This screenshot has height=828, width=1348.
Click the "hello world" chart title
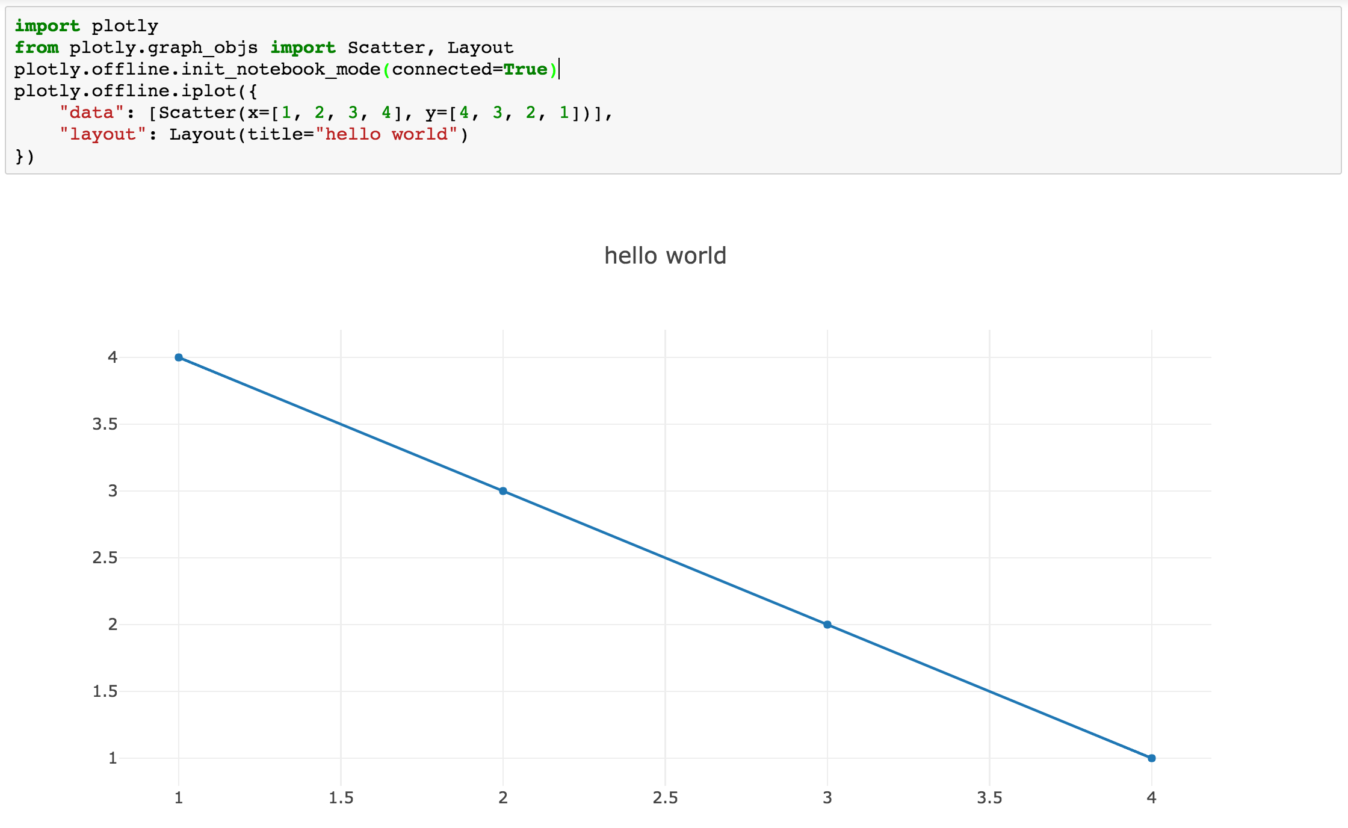[665, 256]
